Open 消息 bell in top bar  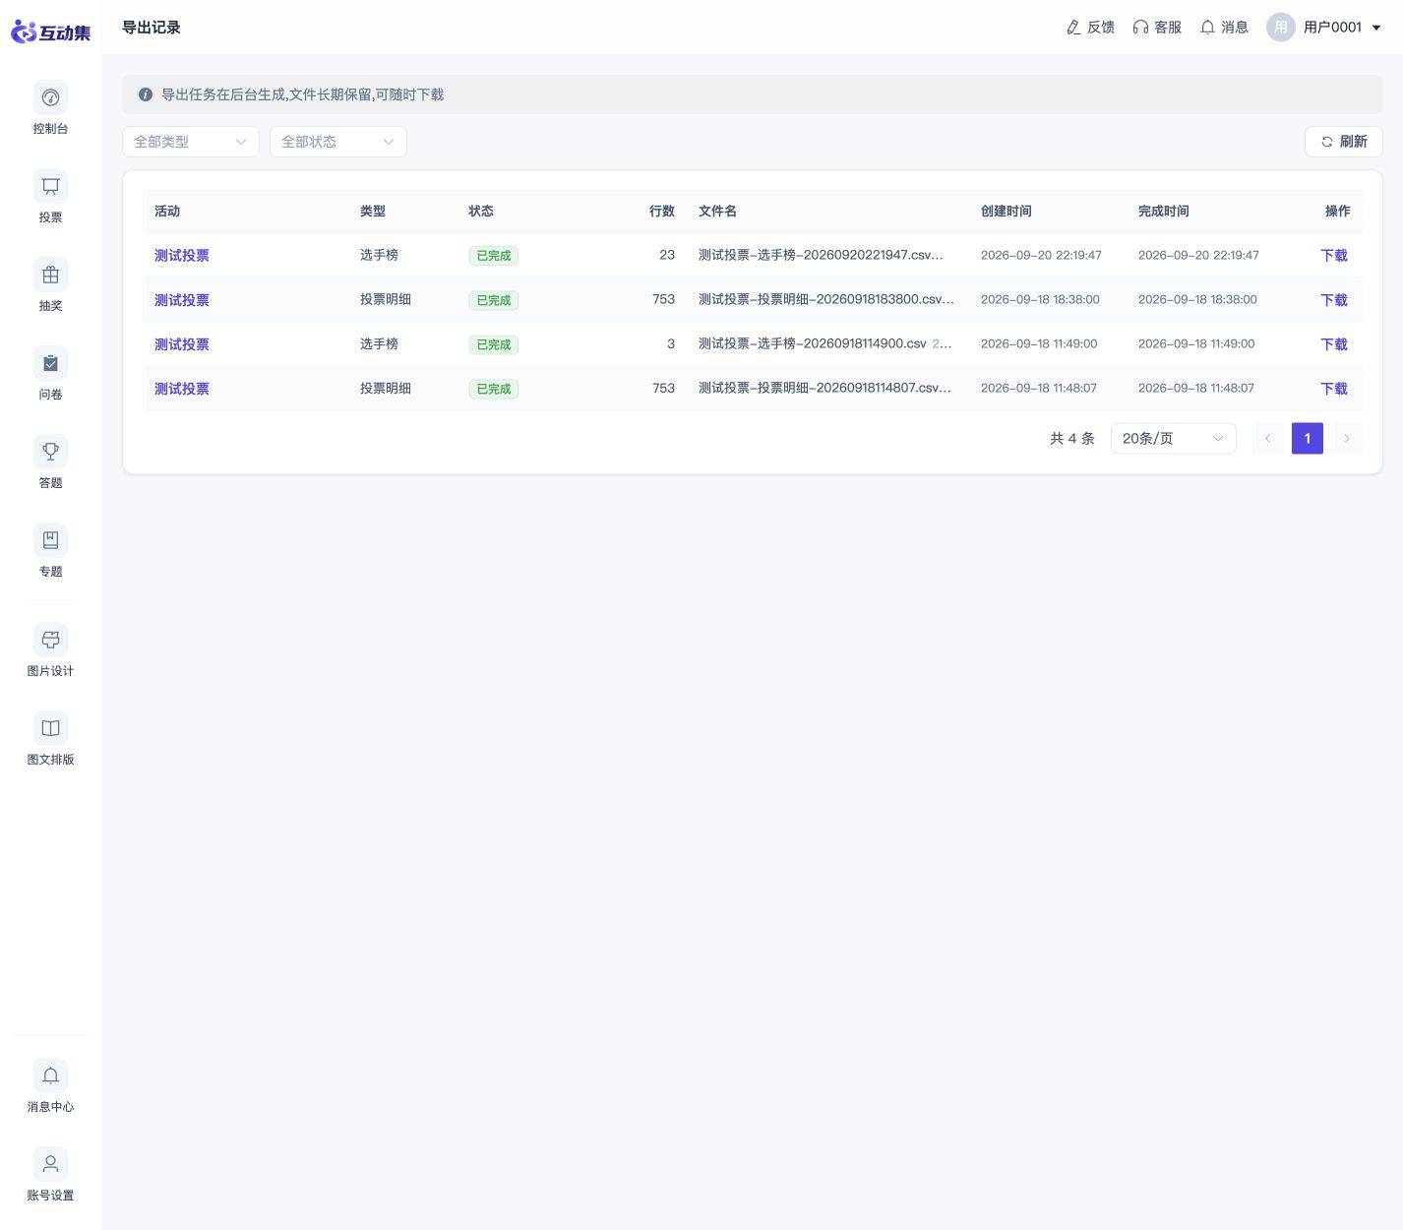click(x=1207, y=28)
